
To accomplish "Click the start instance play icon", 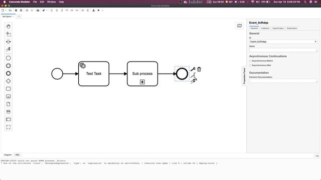I will pyautogui.click(x=98, y=10).
